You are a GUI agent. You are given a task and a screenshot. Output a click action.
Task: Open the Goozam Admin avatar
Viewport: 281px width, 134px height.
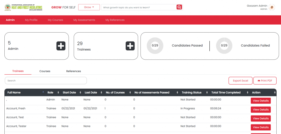(272, 7)
